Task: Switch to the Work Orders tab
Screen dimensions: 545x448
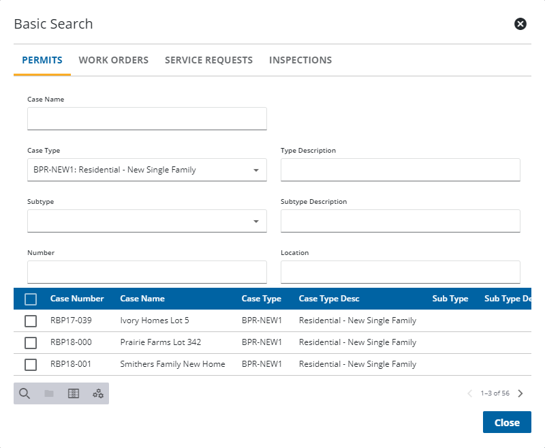Action: click(113, 60)
